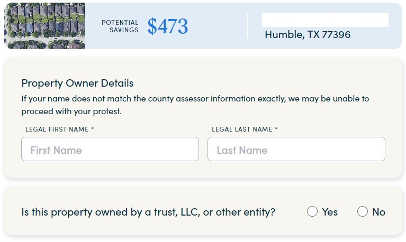Focus the First Name input field
This screenshot has width=406, height=242.
point(110,150)
